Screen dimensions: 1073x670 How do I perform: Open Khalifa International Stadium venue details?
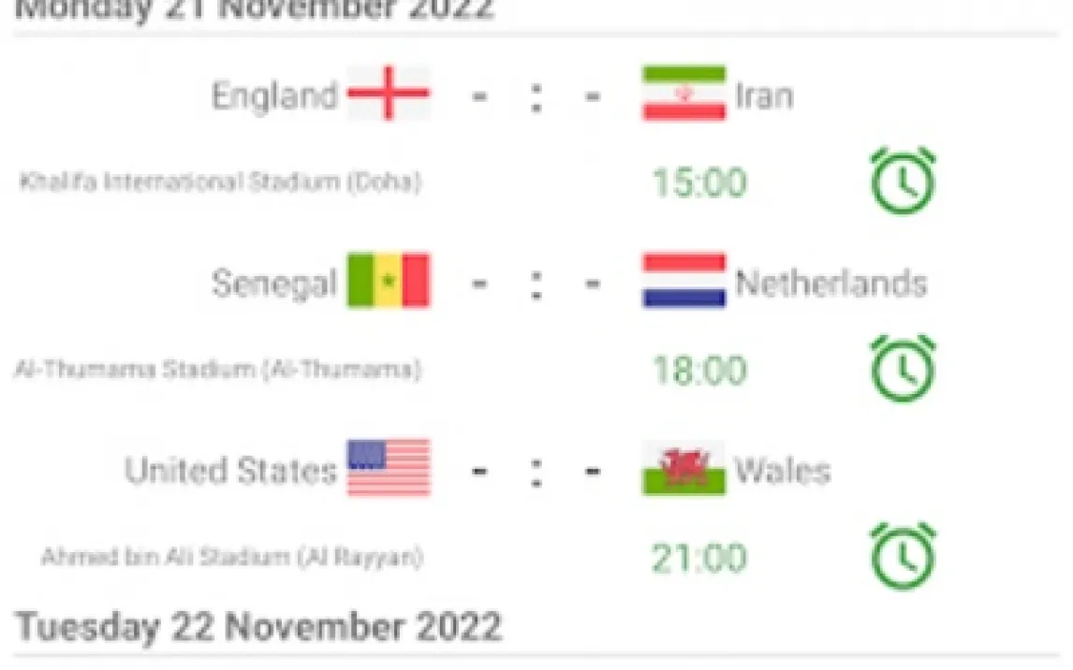point(221,182)
